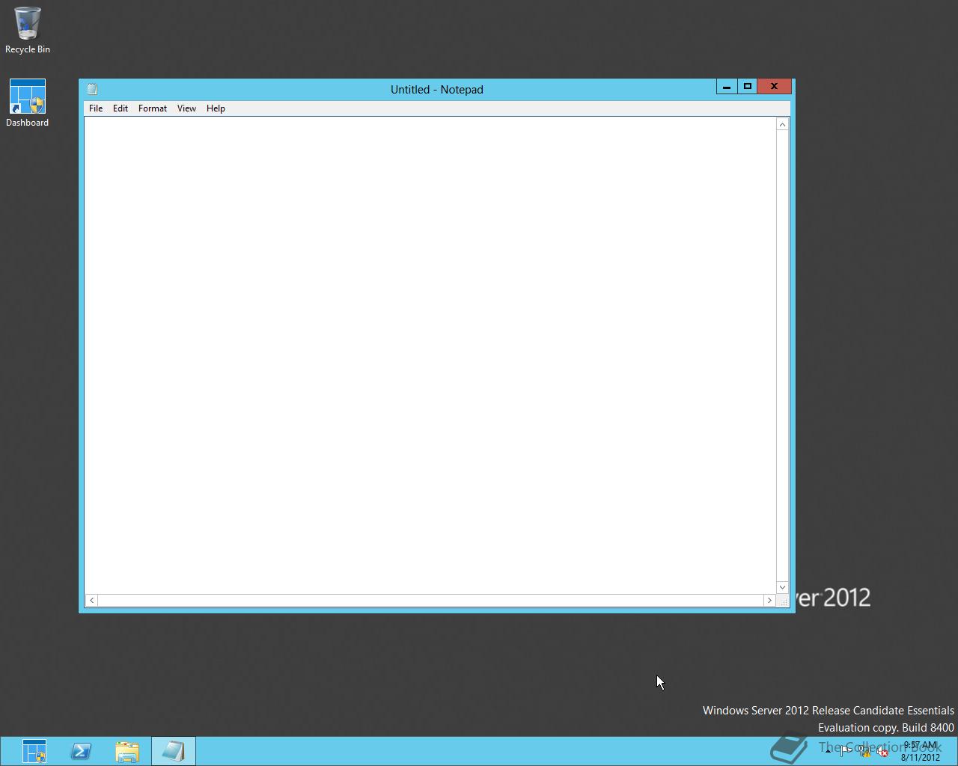Image resolution: width=958 pixels, height=766 pixels.
Task: Open File Explorer from the taskbar
Action: [127, 751]
